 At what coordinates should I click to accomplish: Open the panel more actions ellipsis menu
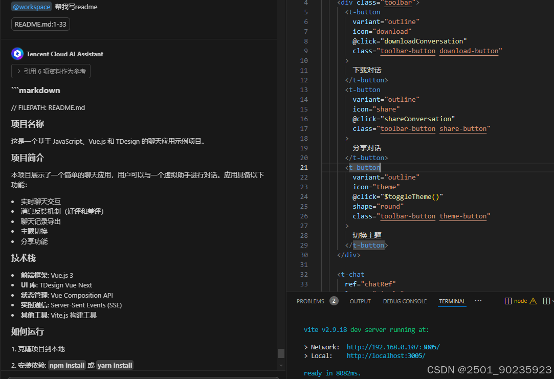click(x=478, y=301)
